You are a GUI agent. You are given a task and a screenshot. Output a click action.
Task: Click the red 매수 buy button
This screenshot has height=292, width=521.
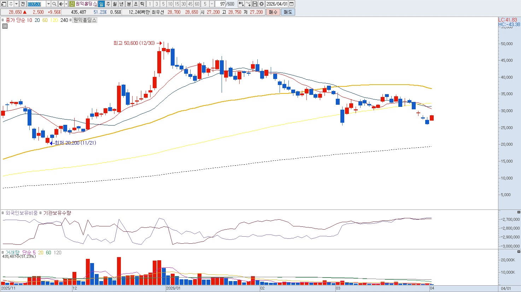(x=273, y=12)
